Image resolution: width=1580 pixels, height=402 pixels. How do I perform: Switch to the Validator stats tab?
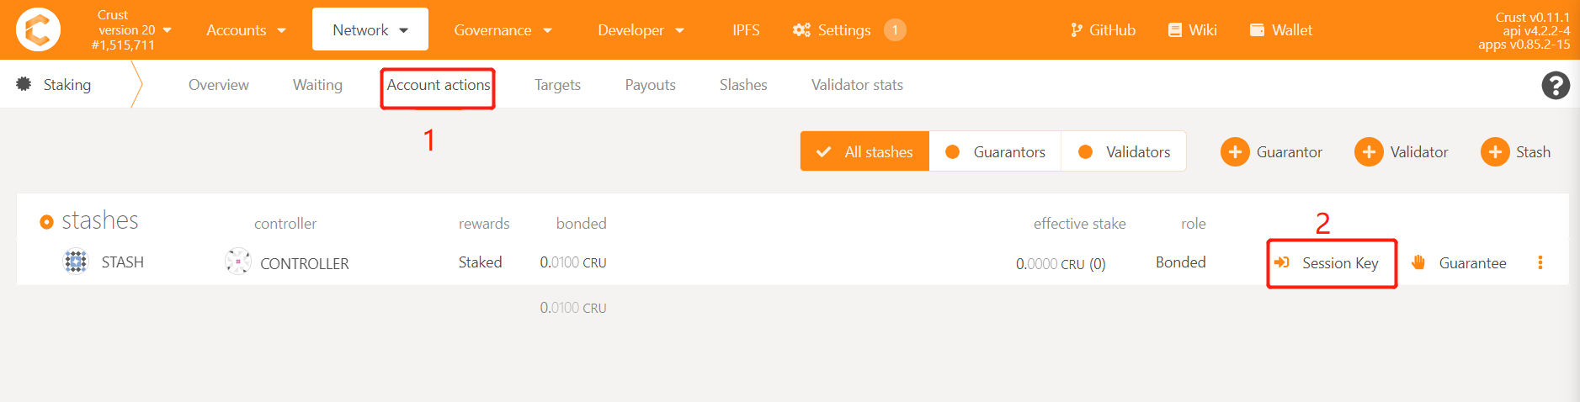point(857,85)
